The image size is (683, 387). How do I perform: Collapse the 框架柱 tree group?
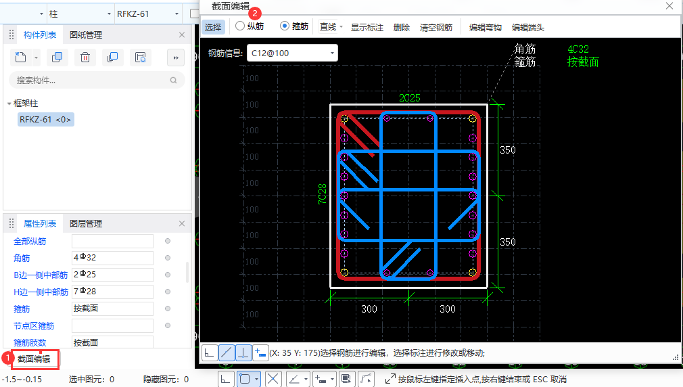[9, 104]
